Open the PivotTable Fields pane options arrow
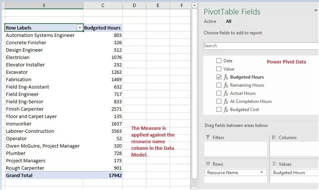Viewport: 319px width, 190px height. click(x=316, y=11)
